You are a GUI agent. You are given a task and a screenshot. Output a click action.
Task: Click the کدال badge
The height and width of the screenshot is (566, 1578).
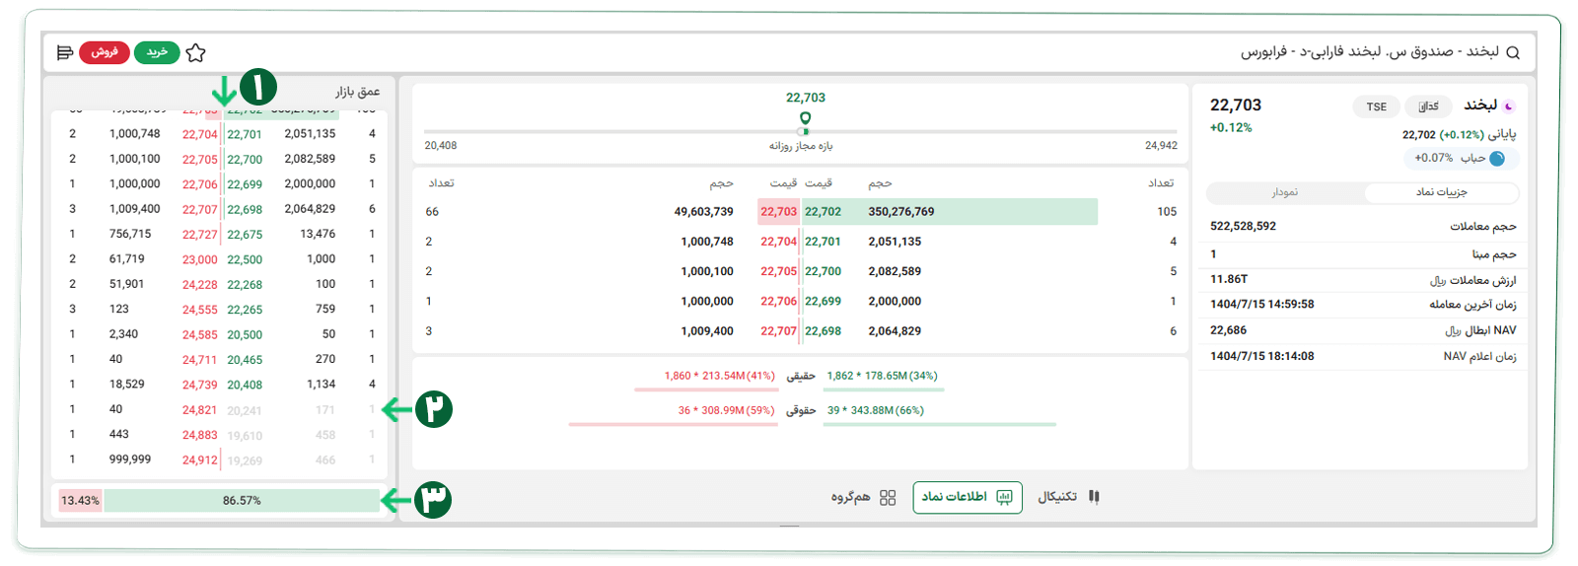point(1427,106)
